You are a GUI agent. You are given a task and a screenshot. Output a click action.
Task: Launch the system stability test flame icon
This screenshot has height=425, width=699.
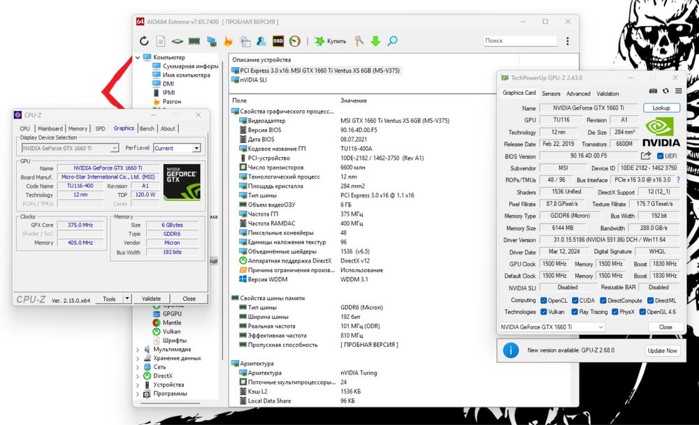point(228,41)
